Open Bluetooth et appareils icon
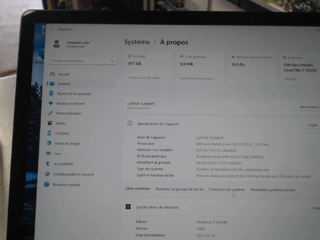This screenshot has height=240, width=320. pyautogui.click(x=51, y=93)
